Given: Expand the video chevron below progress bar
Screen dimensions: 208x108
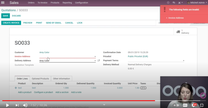Looking at the screenshot, I should pos(104,105).
